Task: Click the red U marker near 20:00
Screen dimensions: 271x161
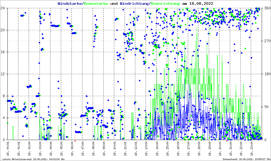Action: [x=227, y=141]
